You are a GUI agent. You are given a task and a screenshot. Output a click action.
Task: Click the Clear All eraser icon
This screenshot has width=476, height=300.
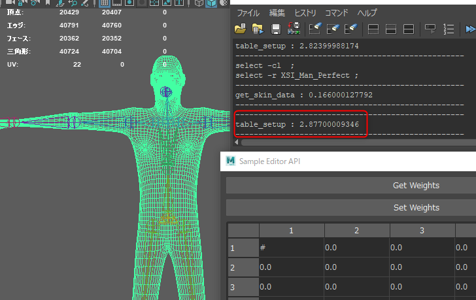pos(351,29)
